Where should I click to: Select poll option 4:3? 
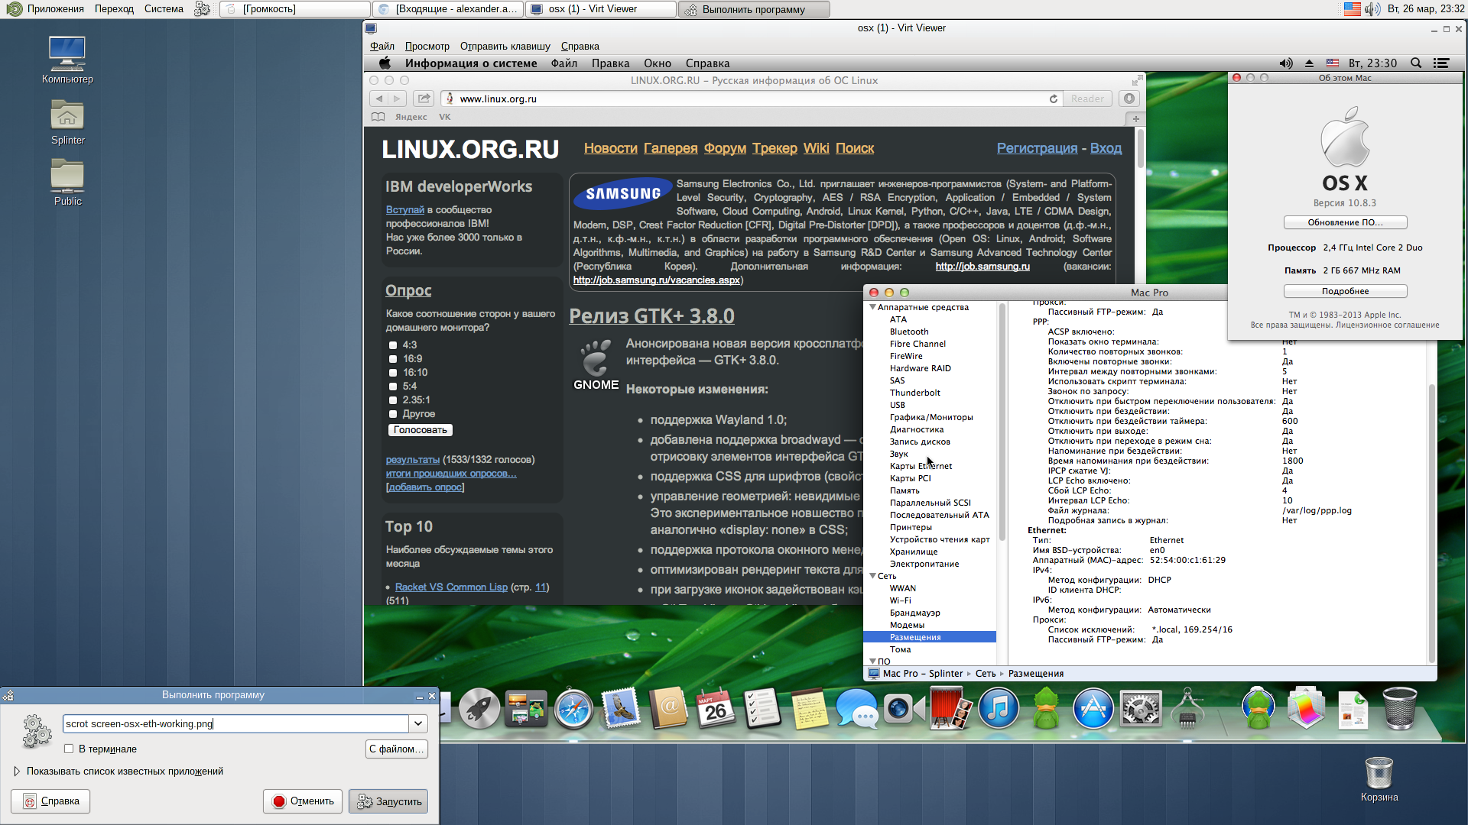pyautogui.click(x=393, y=345)
